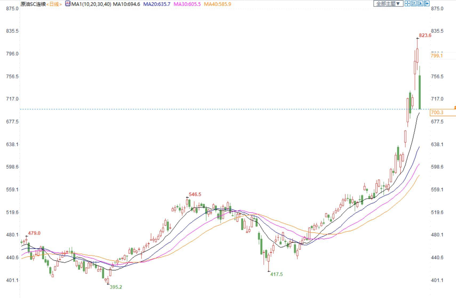Screen dimensions: 456x298
Task: Click the 479.0 price label near chart start
Action: [x=34, y=233]
